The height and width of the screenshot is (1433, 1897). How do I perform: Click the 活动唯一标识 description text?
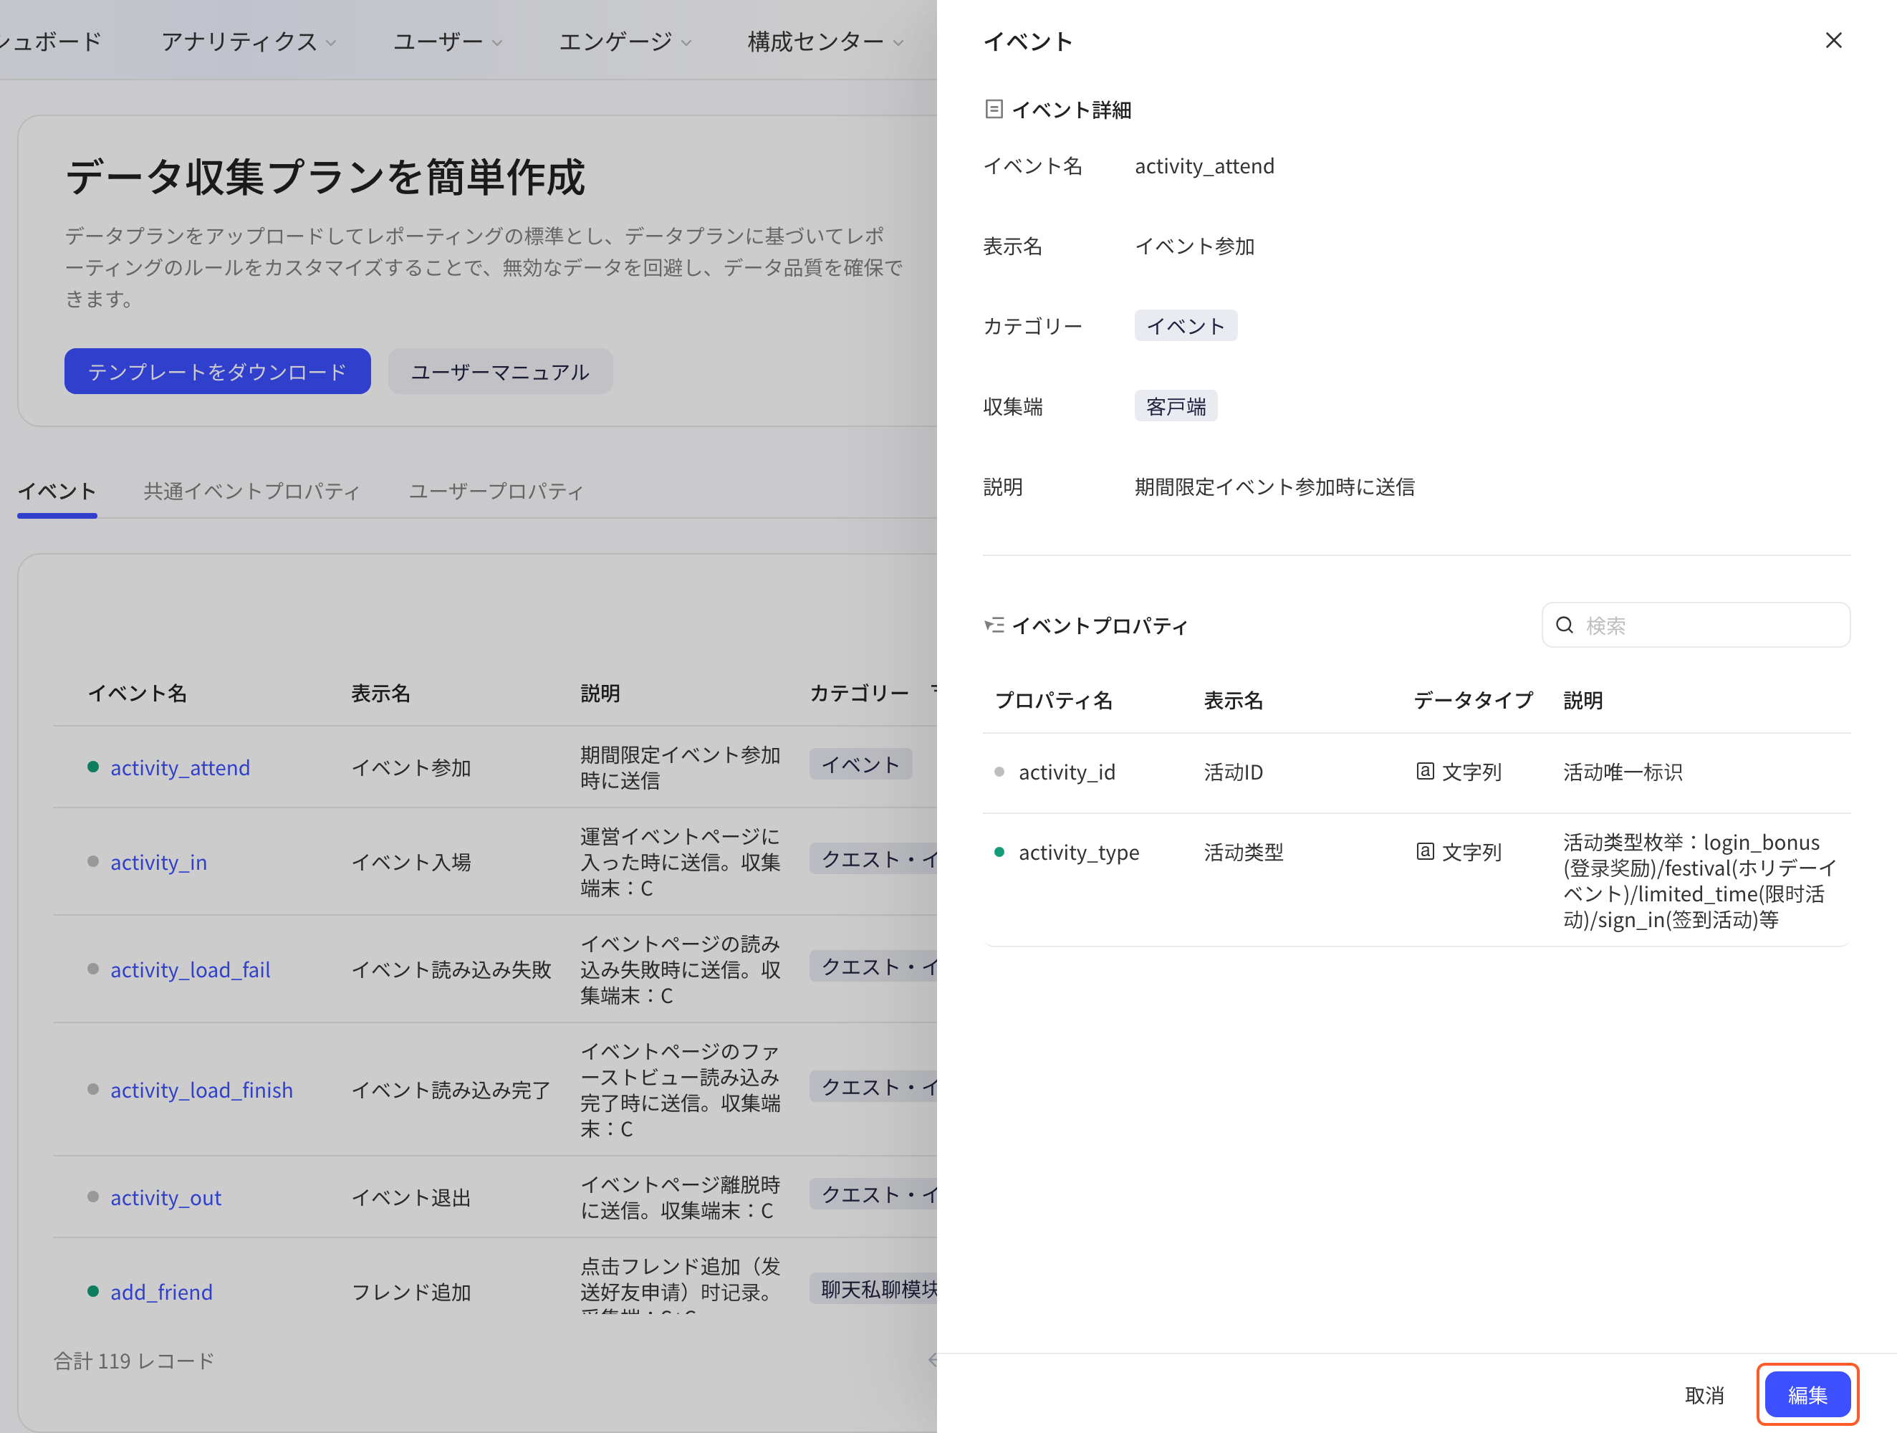click(x=1623, y=772)
